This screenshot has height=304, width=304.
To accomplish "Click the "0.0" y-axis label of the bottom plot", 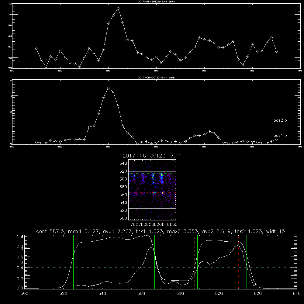I will 20,288.
